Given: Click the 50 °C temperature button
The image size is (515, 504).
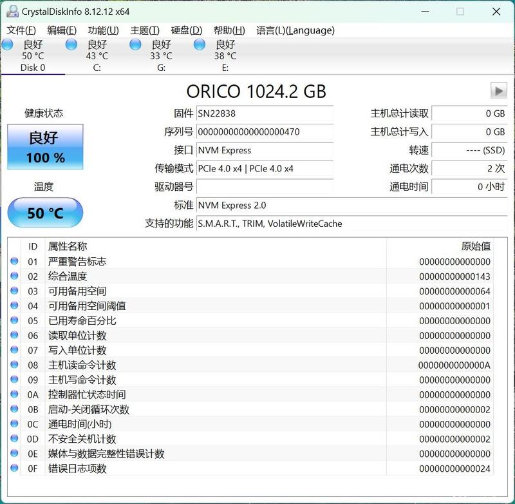Looking at the screenshot, I should [x=45, y=213].
